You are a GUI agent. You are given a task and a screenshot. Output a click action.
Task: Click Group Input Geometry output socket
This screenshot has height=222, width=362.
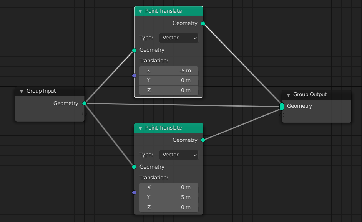tap(84, 103)
